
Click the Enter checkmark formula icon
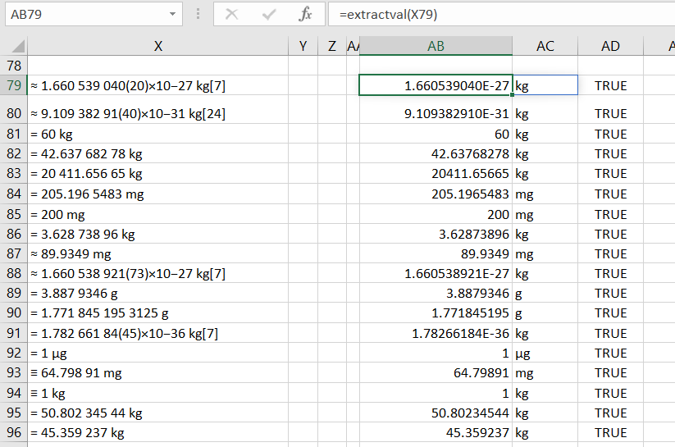click(269, 14)
